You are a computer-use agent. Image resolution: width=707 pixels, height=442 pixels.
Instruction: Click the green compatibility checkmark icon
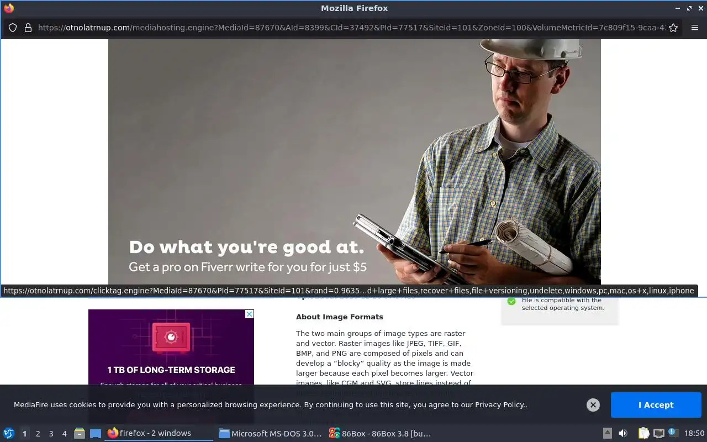click(511, 301)
